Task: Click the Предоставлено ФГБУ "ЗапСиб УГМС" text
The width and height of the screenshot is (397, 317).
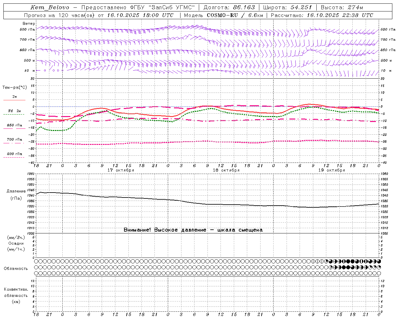Action: pos(138,7)
